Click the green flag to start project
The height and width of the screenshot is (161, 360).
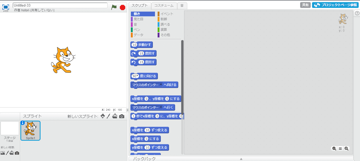pos(114,7)
